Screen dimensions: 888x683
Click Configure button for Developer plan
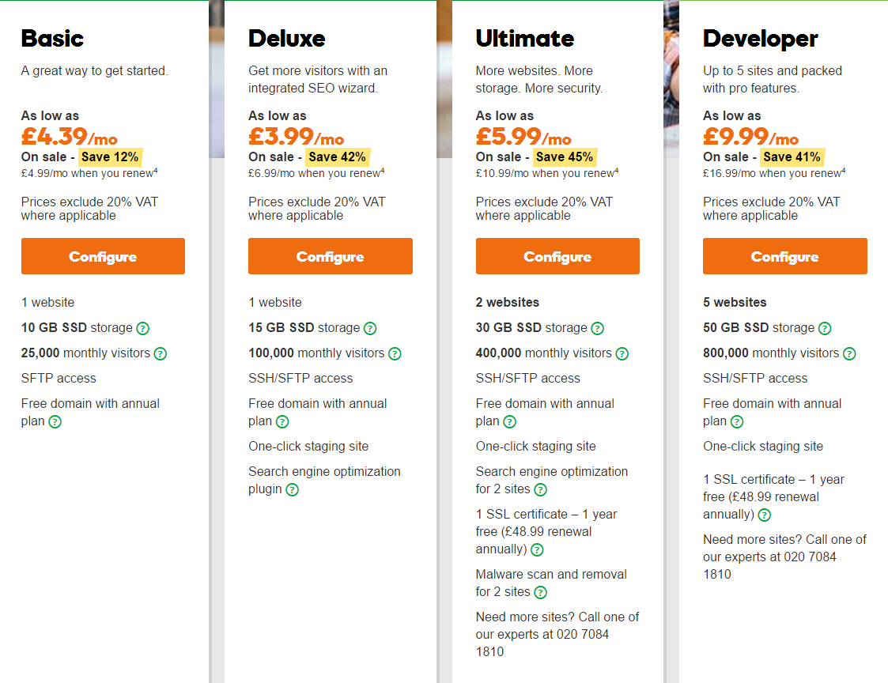785,256
